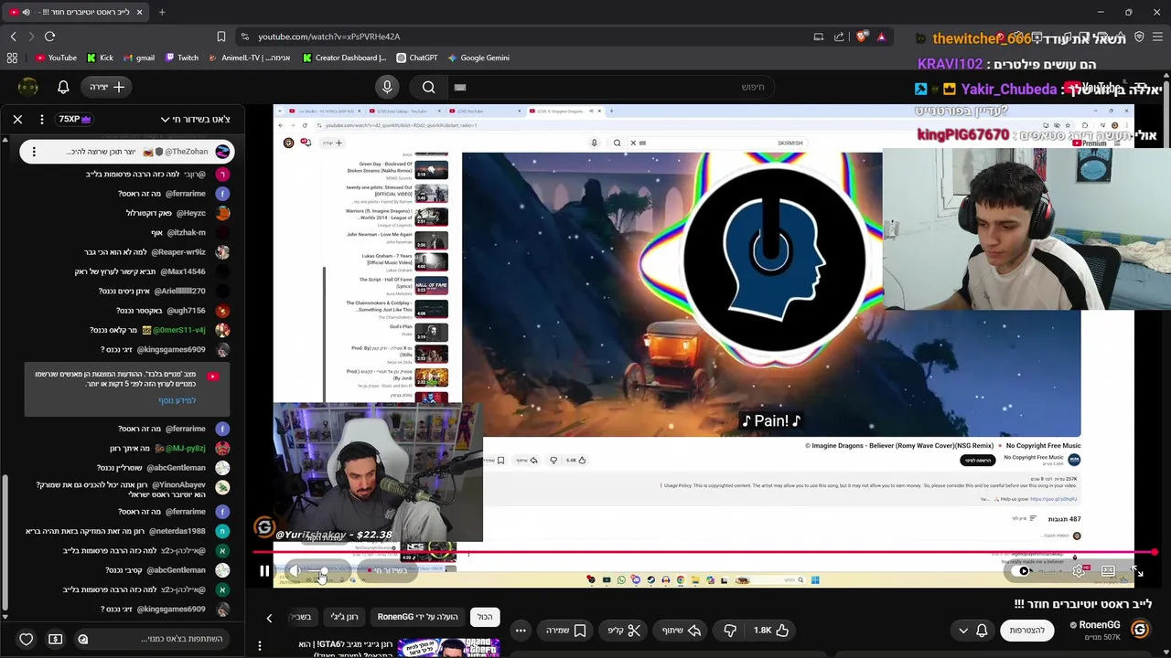Open pinned TheZohan message options menu
Viewport: 1171px width, 658px height.
pos(34,152)
